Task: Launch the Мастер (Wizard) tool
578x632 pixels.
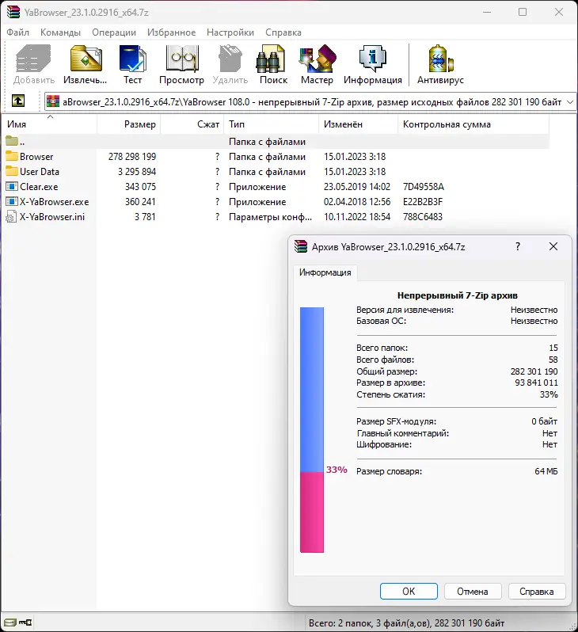Action: pyautogui.click(x=318, y=64)
